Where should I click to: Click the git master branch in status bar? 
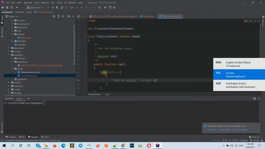(255, 140)
